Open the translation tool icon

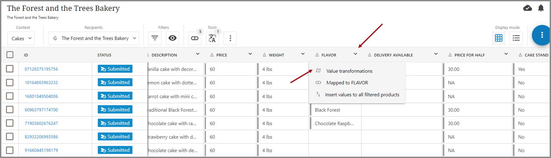(212, 38)
